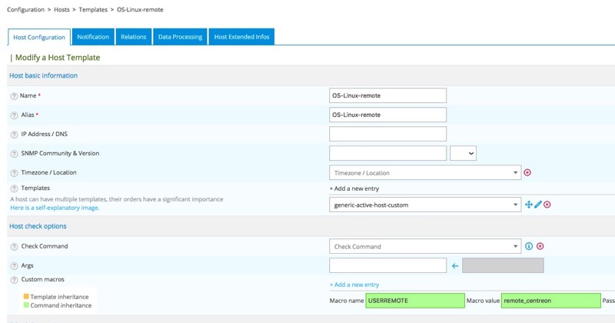Image resolution: width=615 pixels, height=323 pixels.
Task: Open the Timezone / Location dropdown
Action: click(x=425, y=173)
